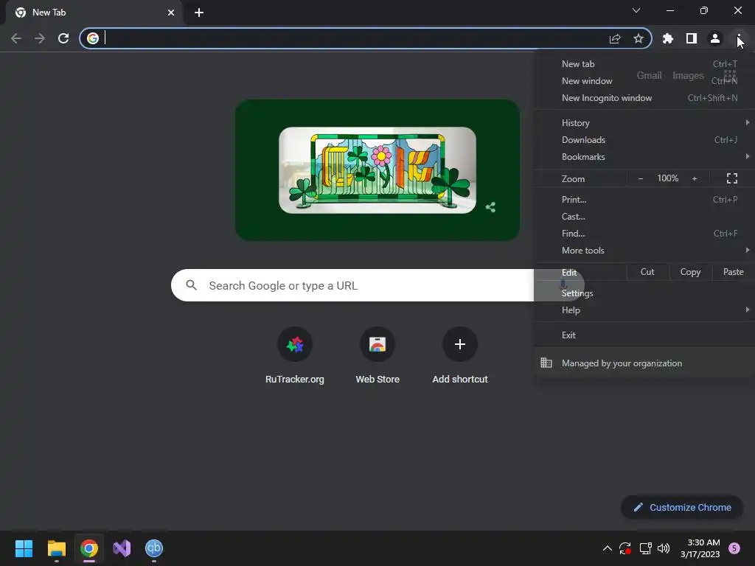Open qBittorrent from the taskbar
The width and height of the screenshot is (755, 566).
coord(154,548)
